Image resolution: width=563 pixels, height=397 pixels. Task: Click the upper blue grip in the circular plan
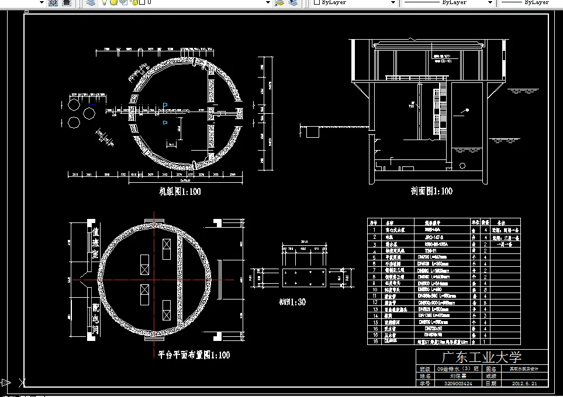(x=165, y=105)
